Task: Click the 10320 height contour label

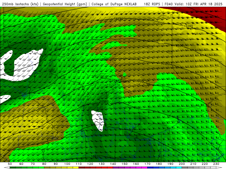Action: click(x=179, y=46)
